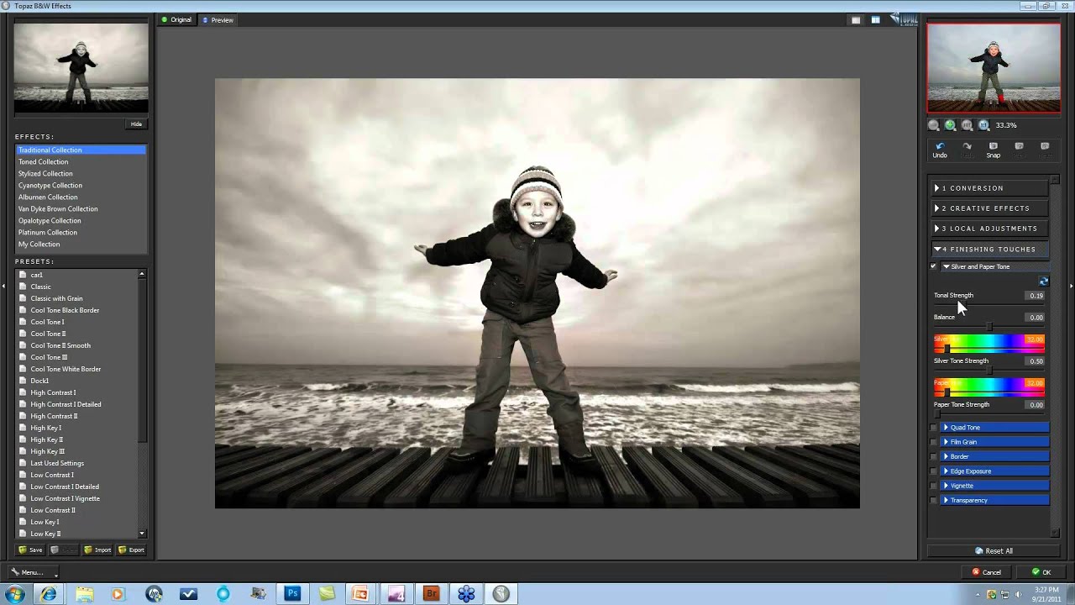Enable the Transparency checkbox
The image size is (1075, 605).
tap(933, 500)
